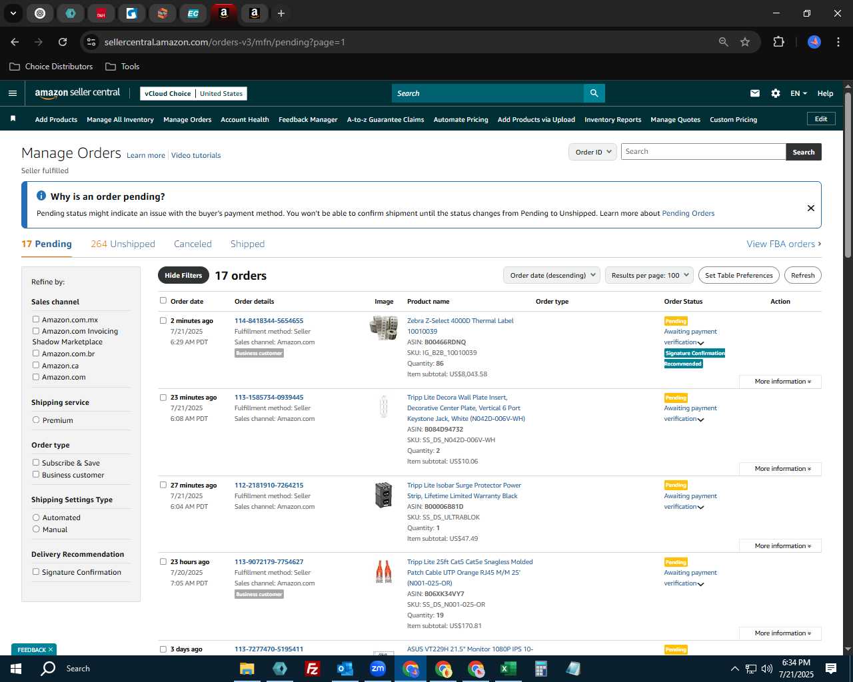Open Account Health in the nav bar
This screenshot has height=682, width=853.
[x=245, y=120]
